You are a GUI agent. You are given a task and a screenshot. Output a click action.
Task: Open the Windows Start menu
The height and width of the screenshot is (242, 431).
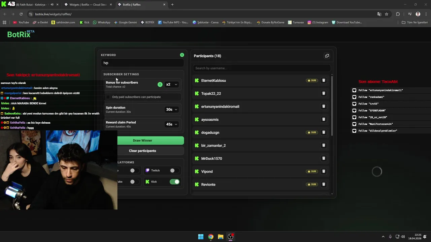coord(201,237)
